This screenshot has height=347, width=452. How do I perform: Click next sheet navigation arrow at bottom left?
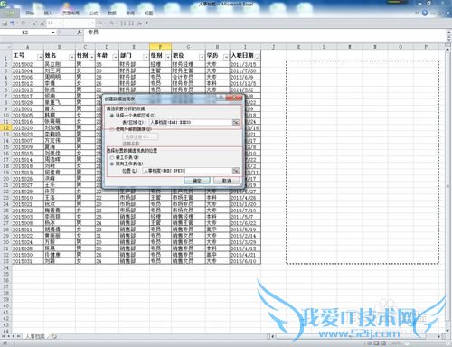tap(14, 336)
